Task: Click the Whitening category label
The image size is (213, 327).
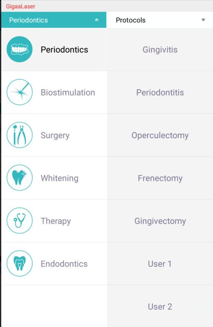Action: [60, 178]
